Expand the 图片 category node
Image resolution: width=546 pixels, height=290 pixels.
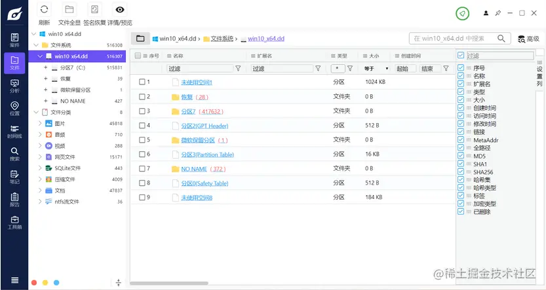click(x=40, y=123)
